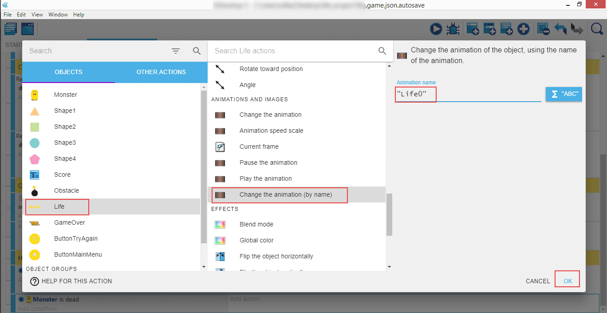Viewport: 607px width, 313px height.
Task: Open the object filter options icon
Action: pyautogui.click(x=176, y=51)
